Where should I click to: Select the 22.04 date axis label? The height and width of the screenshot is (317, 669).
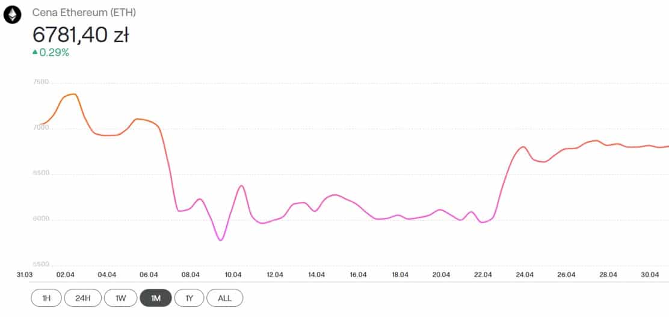point(483,275)
